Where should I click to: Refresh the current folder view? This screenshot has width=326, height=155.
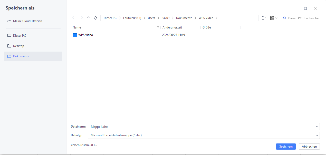point(95,18)
